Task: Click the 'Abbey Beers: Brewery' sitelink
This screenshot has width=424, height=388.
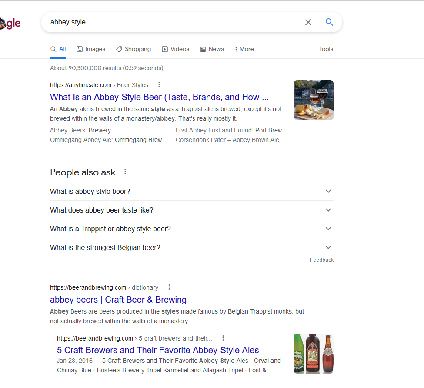Action: [x=80, y=131]
